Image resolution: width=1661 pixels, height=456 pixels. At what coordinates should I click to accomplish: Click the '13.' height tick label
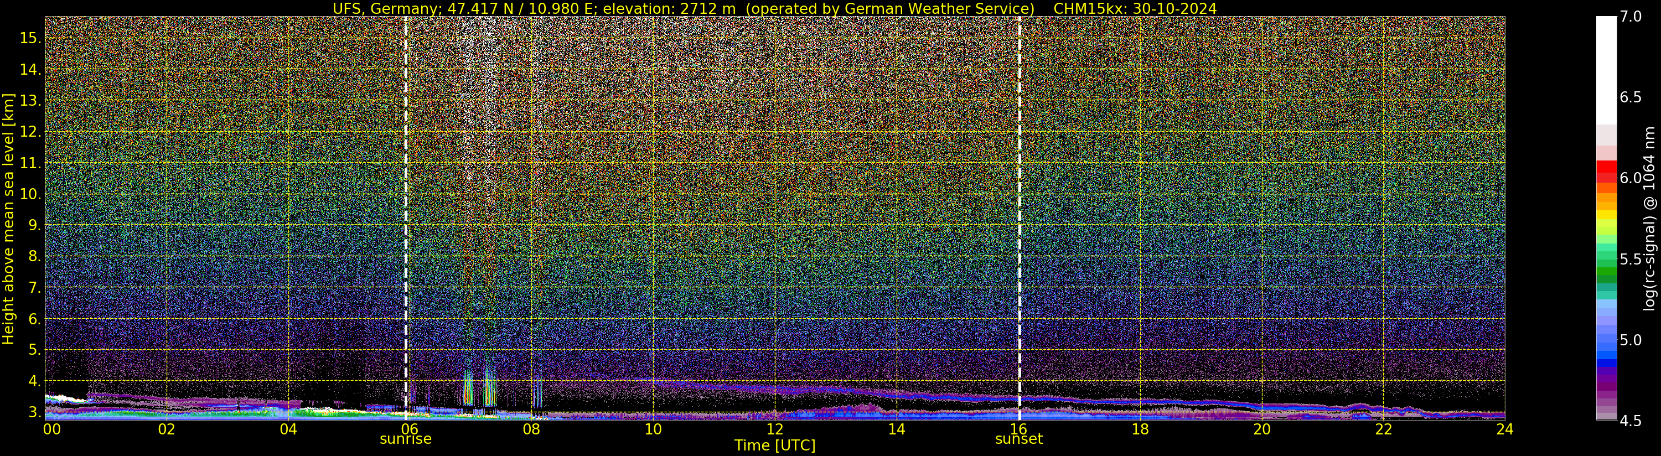click(x=30, y=101)
